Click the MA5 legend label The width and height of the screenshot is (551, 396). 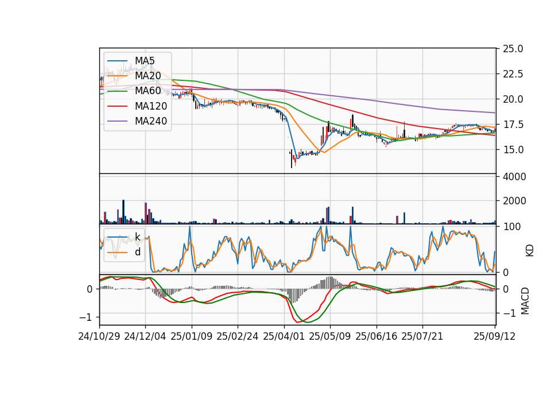145,61
